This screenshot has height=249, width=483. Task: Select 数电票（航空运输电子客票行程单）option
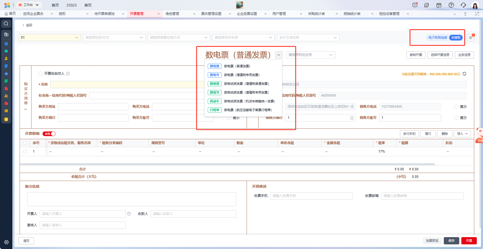[x=243, y=110]
